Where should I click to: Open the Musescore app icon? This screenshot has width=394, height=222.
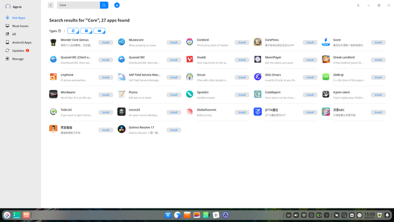[x=122, y=42]
